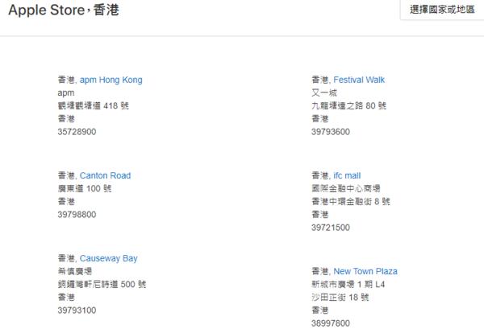
Task: Click phone number 38997800
Action: click(x=331, y=323)
